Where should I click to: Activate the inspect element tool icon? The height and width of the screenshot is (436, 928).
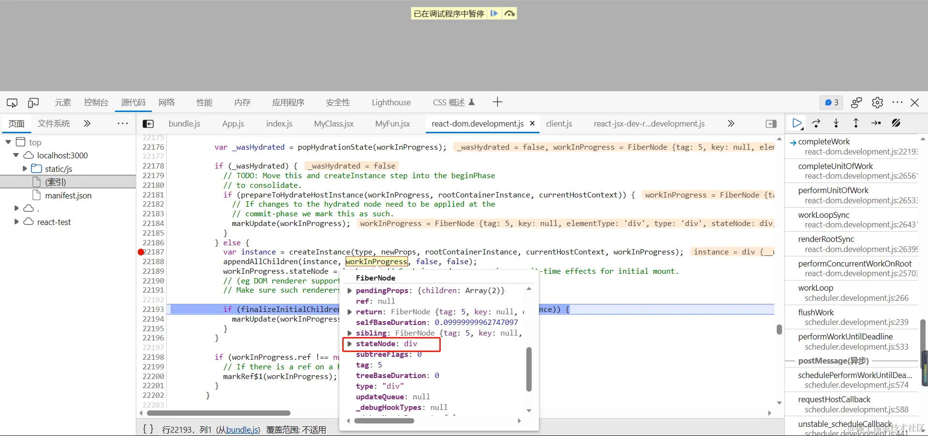click(12, 102)
